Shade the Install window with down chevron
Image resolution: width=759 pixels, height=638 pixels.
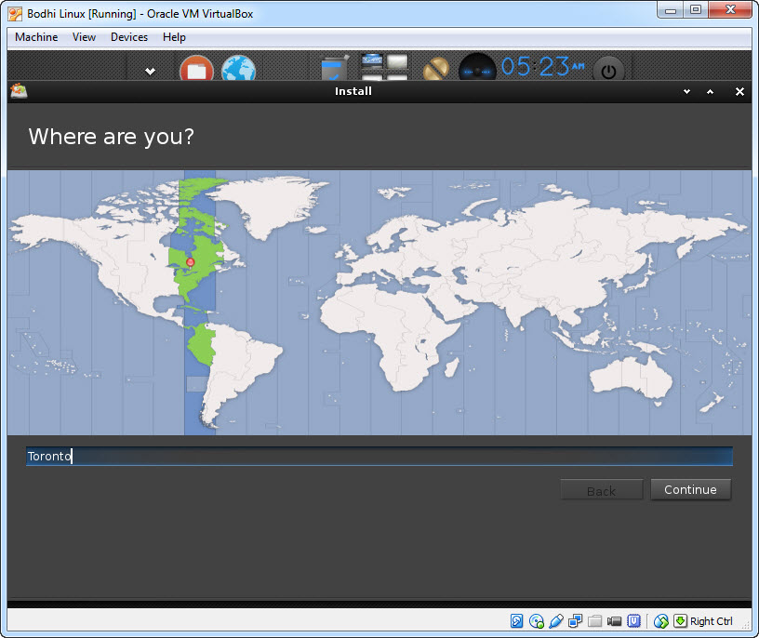click(x=686, y=91)
